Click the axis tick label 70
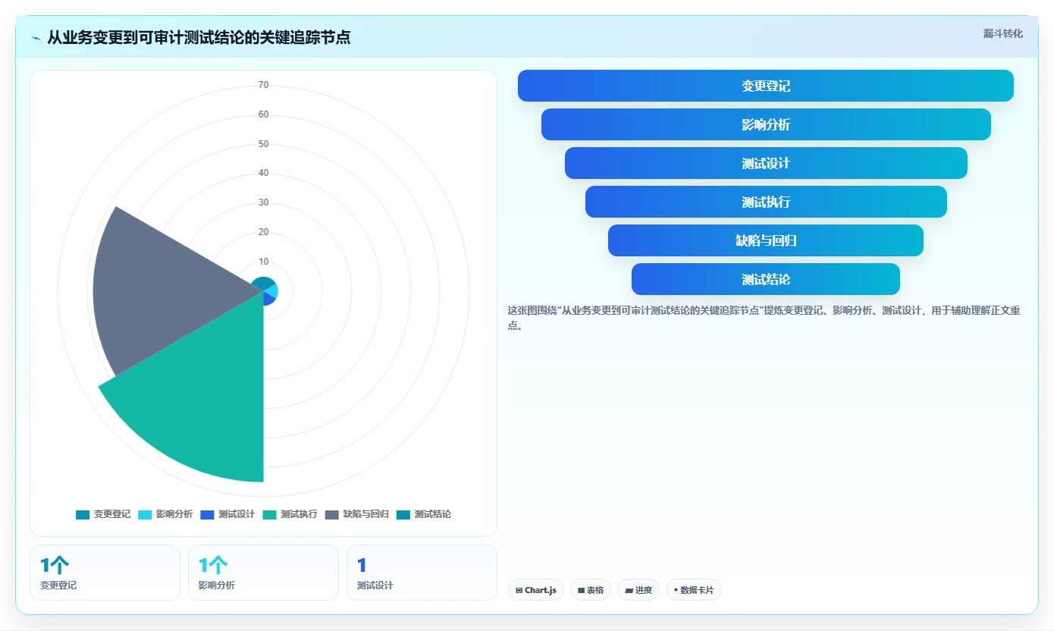Screen dimensions: 1054x631 263,85
